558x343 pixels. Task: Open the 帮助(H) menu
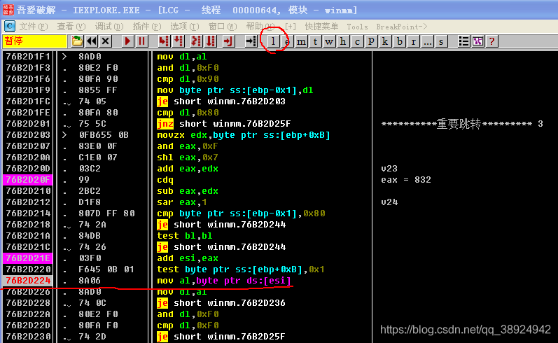(x=260, y=27)
